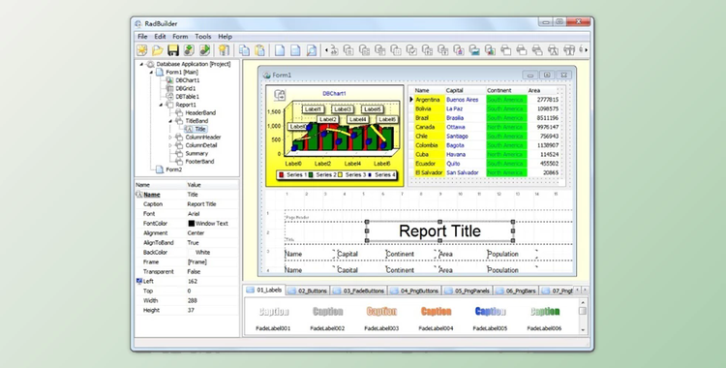Screen dimensions: 726x368
Task: Switch to the 05_PngPanels tab
Action: [468, 291]
